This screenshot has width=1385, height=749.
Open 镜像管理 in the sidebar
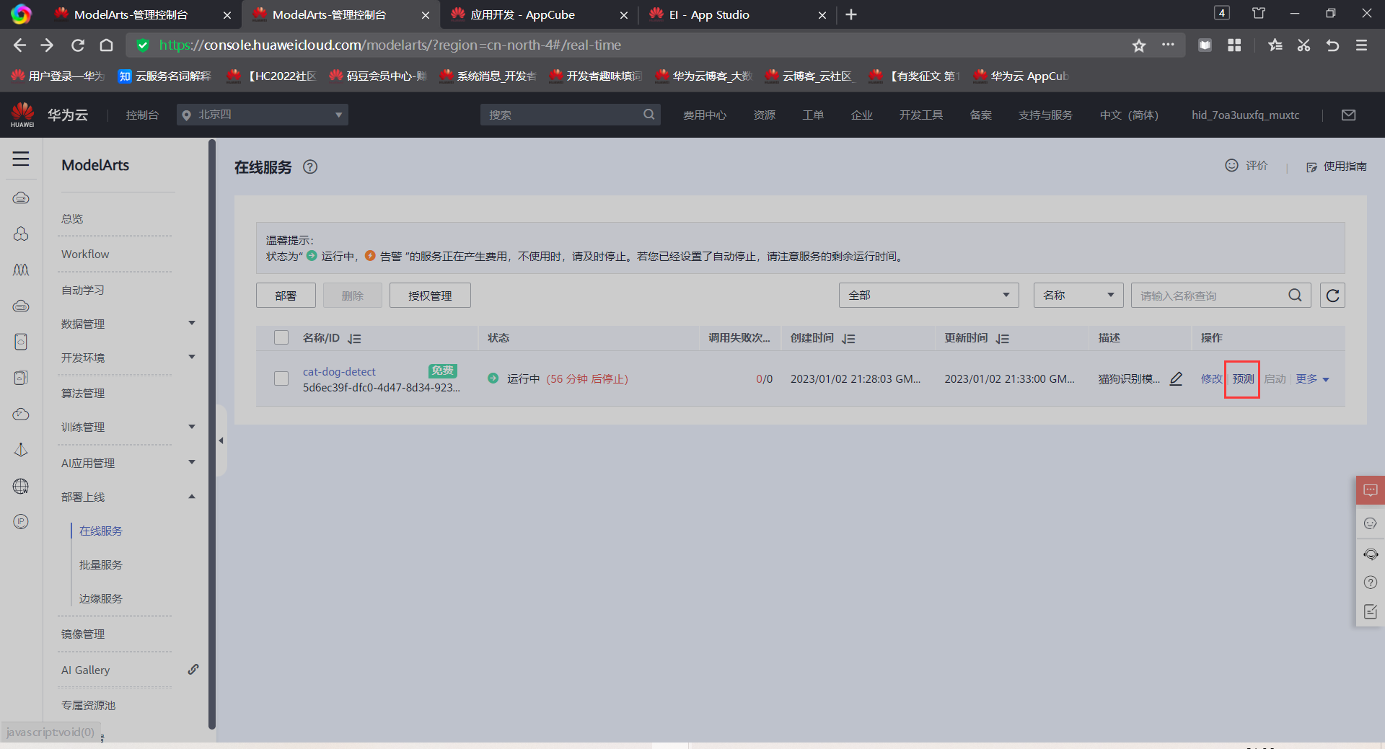83,634
